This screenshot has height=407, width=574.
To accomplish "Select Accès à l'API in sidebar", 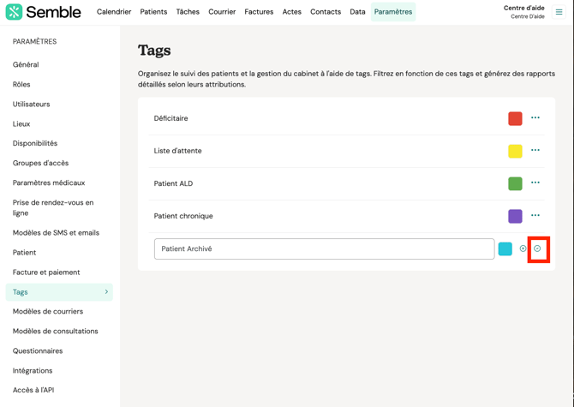I will [x=33, y=390].
